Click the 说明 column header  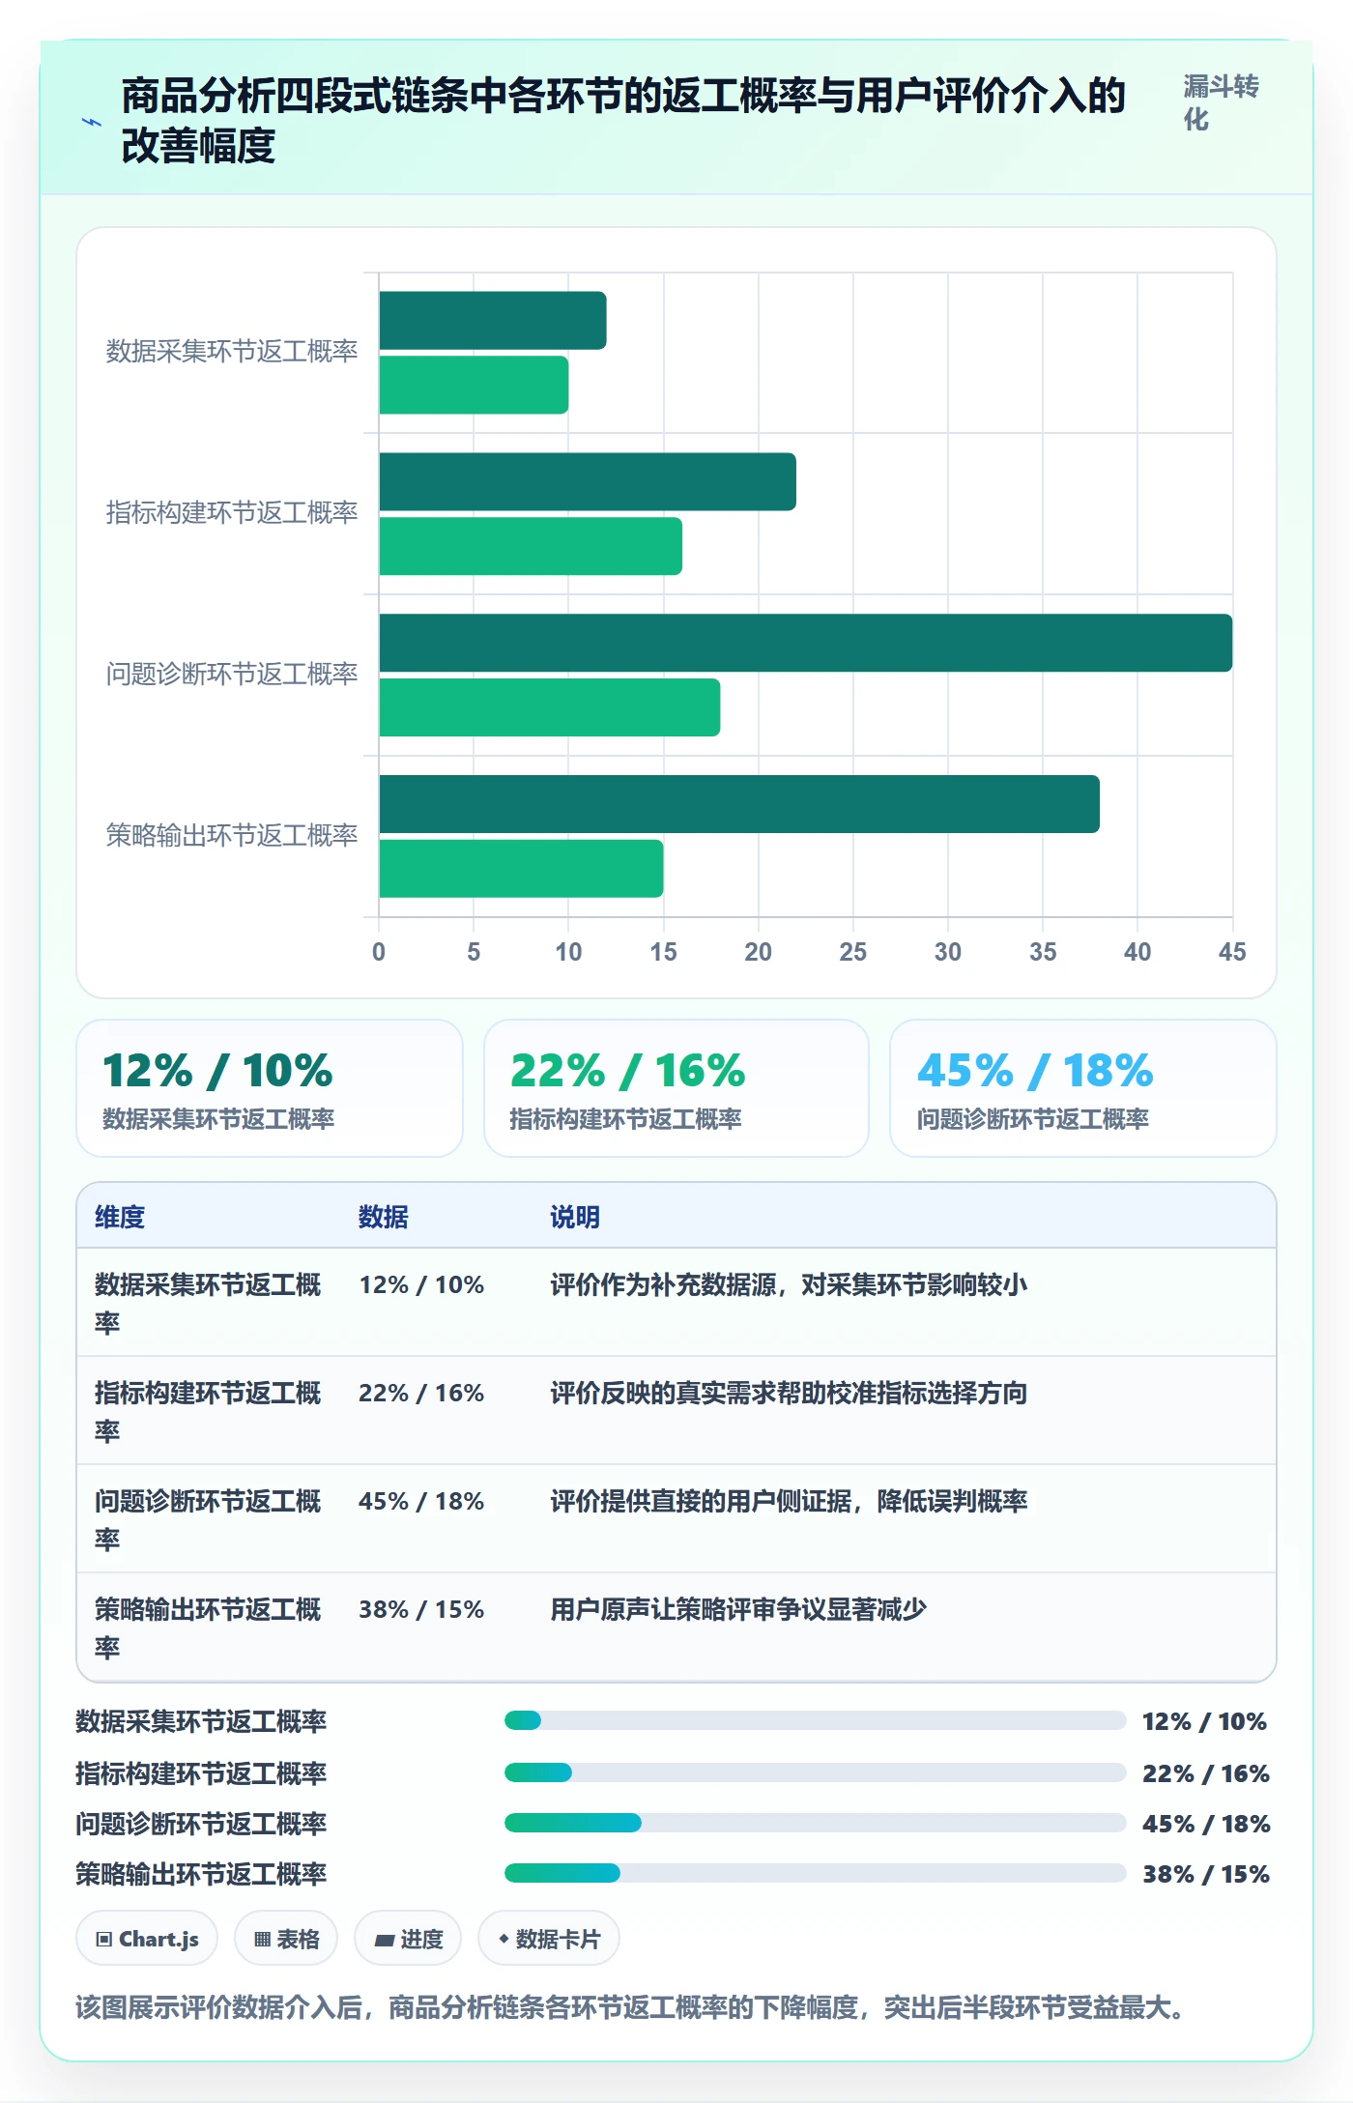tap(575, 1217)
